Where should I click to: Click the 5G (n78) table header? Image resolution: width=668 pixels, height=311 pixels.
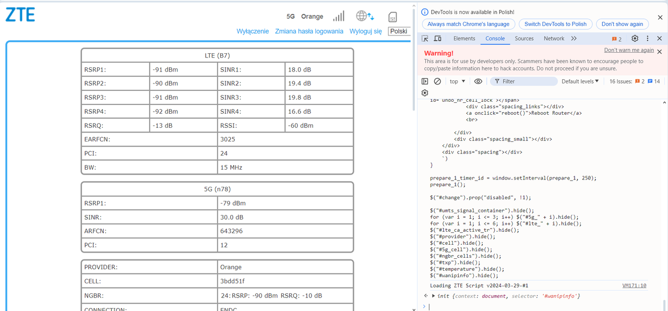217,189
